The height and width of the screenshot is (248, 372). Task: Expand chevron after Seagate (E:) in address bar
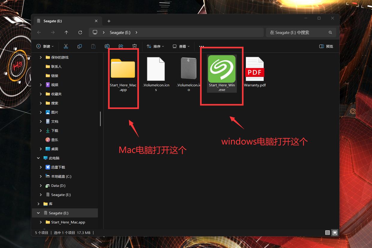[x=137, y=32]
